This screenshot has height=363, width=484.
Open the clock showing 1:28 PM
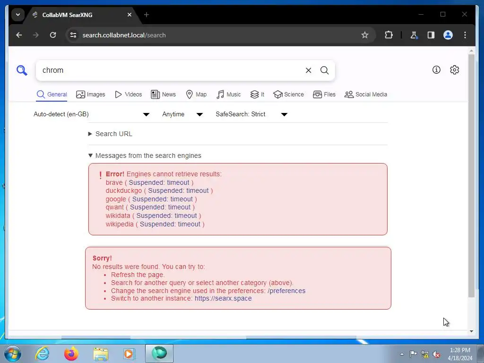pos(460,354)
